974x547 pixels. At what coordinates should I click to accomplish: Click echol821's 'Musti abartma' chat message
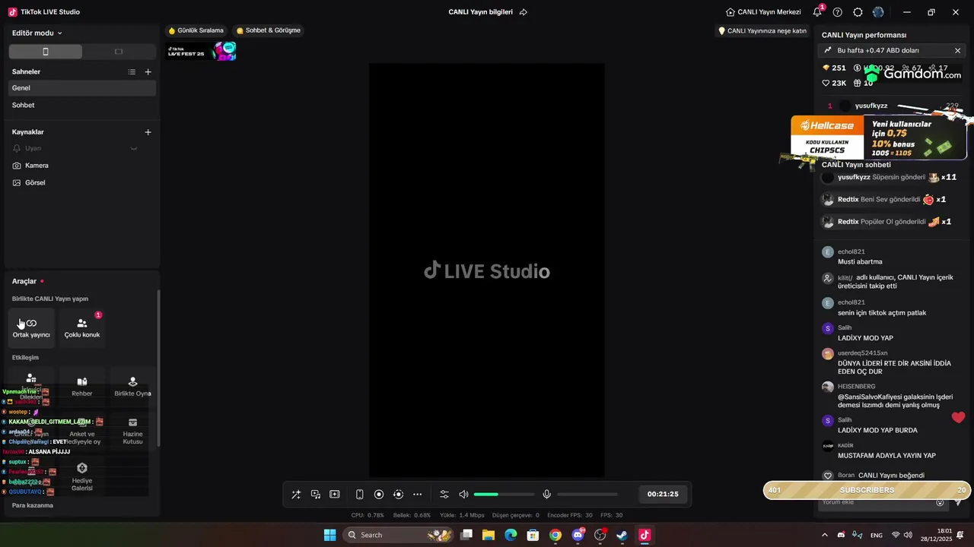(x=860, y=262)
